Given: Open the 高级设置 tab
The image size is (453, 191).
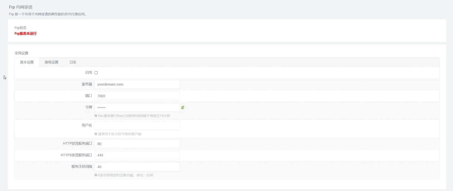Looking at the screenshot, I should coord(52,62).
